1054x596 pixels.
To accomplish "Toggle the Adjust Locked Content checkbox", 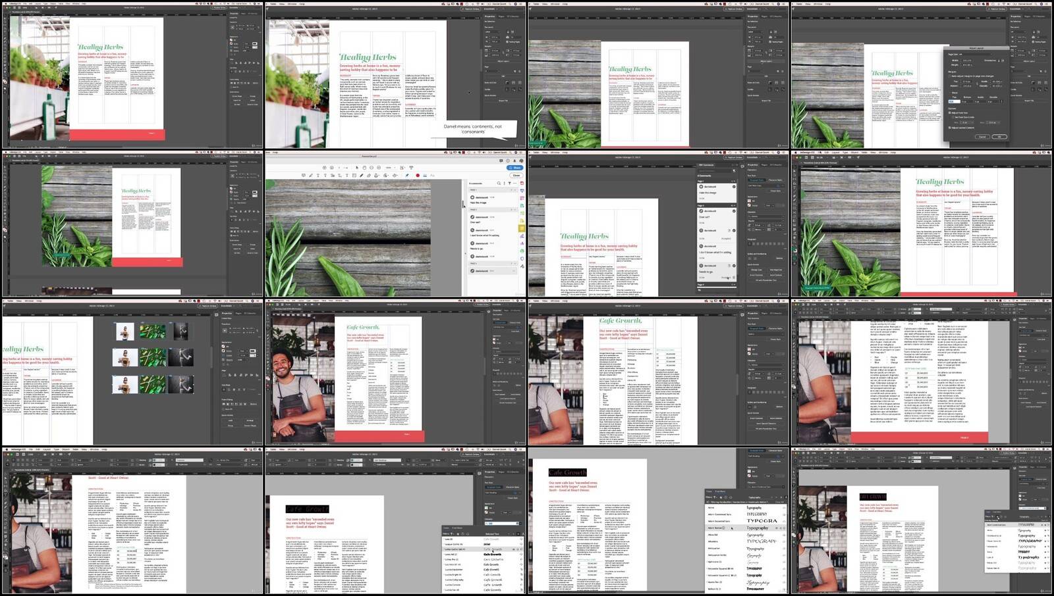I will tap(949, 128).
